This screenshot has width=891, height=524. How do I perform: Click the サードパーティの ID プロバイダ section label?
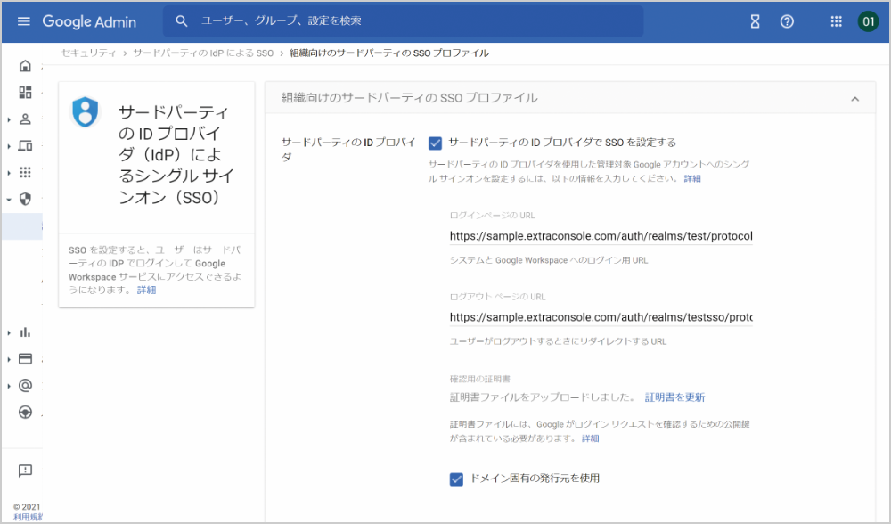[x=348, y=149]
